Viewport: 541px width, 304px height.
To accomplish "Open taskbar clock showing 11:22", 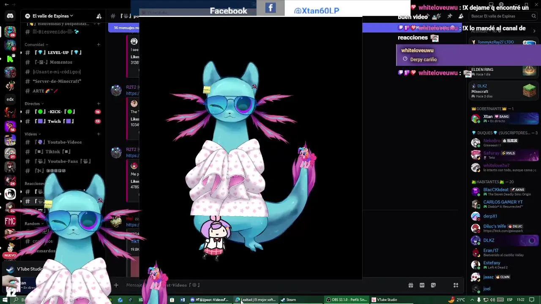I will [520, 300].
